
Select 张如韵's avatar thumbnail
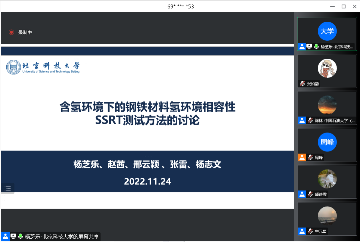(327, 68)
